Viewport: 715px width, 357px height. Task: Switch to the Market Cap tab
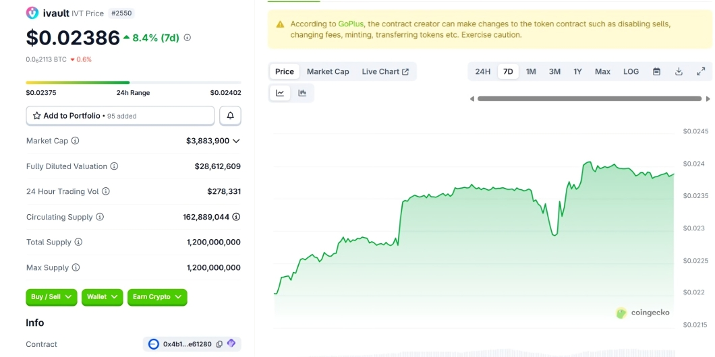point(328,71)
